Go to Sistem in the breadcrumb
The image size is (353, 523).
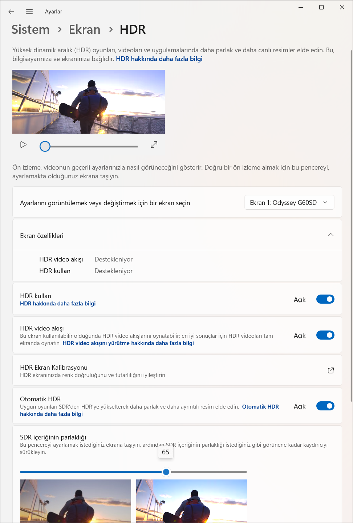tap(31, 29)
